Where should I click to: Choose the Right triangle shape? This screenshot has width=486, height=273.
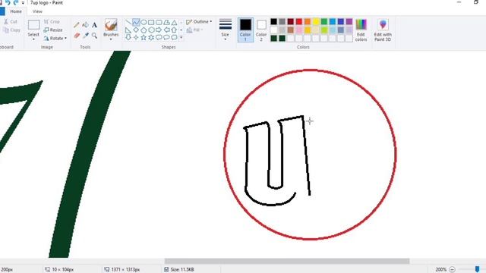(x=128, y=30)
